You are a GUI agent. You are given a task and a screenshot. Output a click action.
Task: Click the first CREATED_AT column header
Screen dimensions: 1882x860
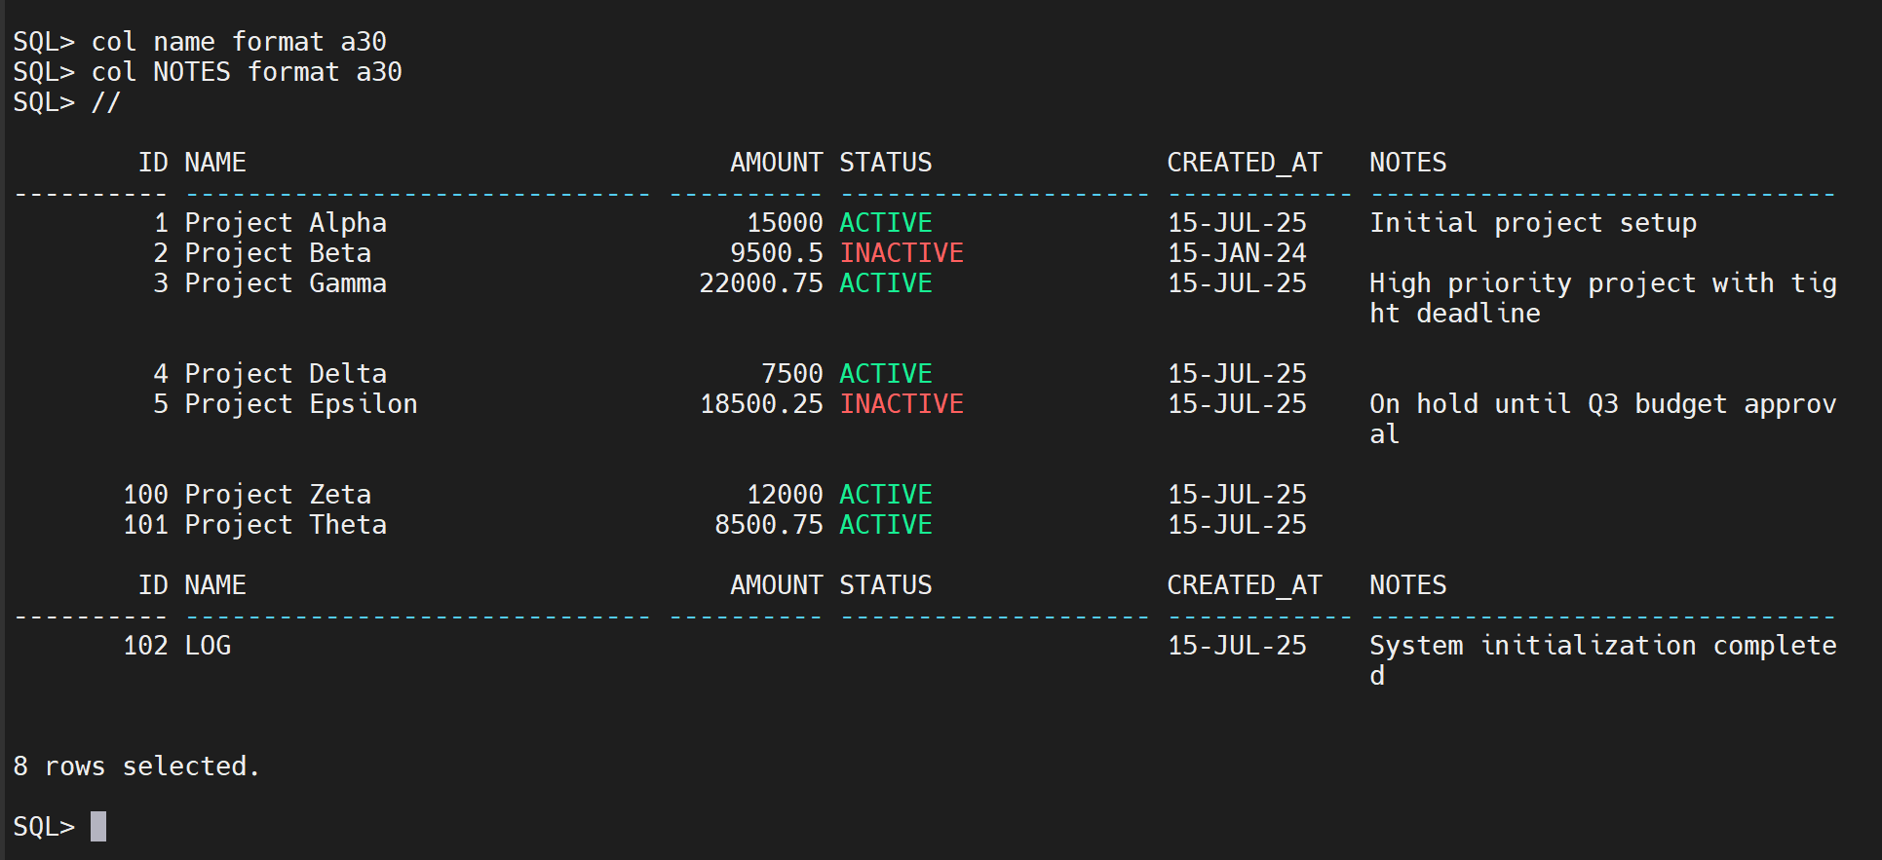1245,163
